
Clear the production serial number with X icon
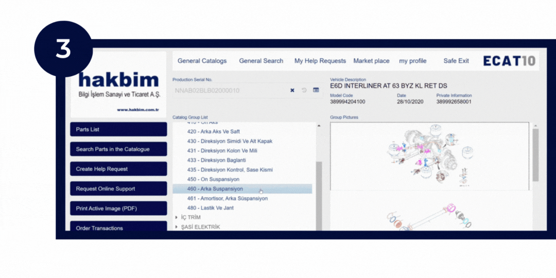(292, 91)
